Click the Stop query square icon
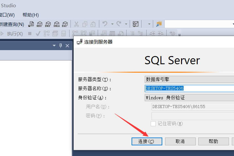This screenshot has width=234, height=156. (x=30, y=34)
